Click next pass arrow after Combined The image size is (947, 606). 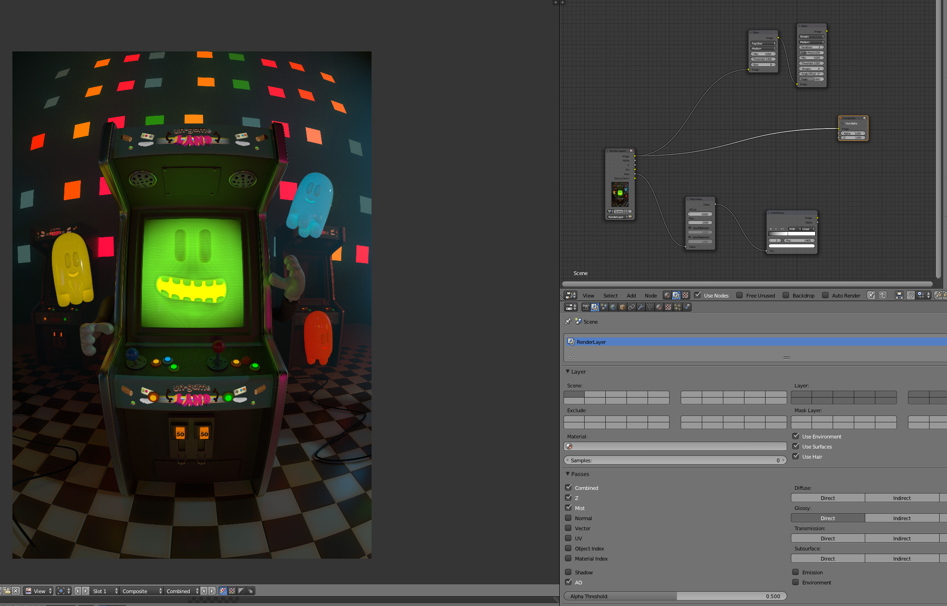coord(212,591)
